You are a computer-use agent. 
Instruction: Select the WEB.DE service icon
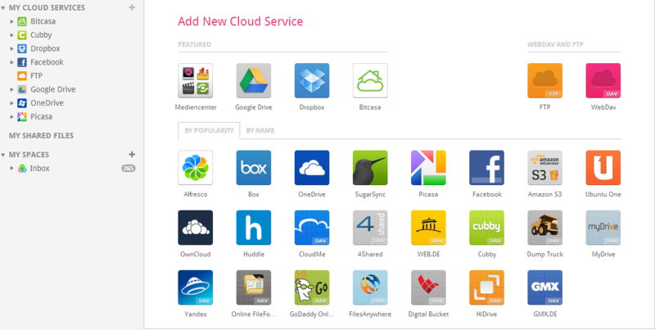click(428, 228)
